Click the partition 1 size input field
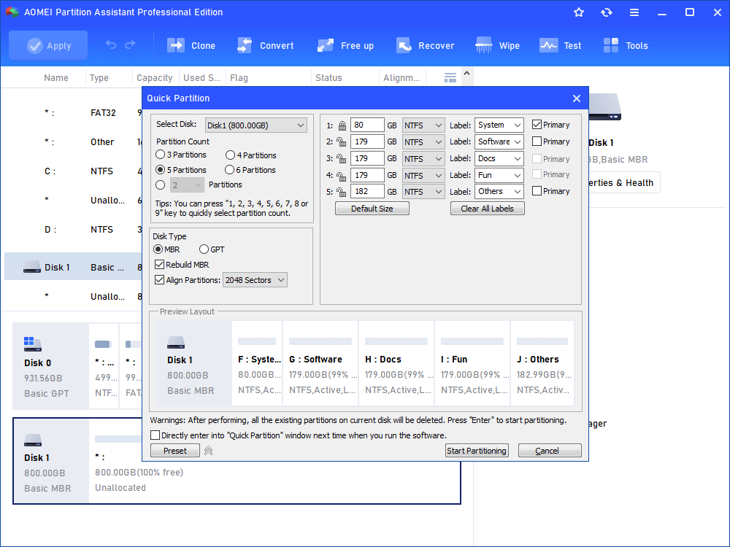This screenshot has width=730, height=547. click(x=367, y=125)
